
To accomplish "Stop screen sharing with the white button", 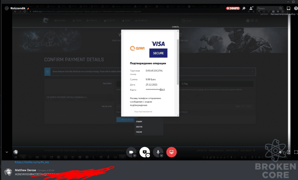I will tap(145, 152).
